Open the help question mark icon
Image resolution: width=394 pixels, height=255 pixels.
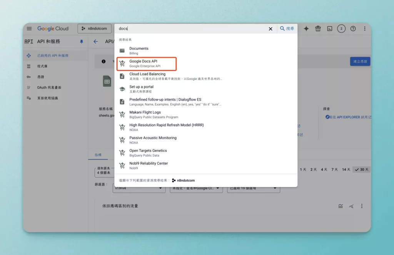[x=353, y=29]
